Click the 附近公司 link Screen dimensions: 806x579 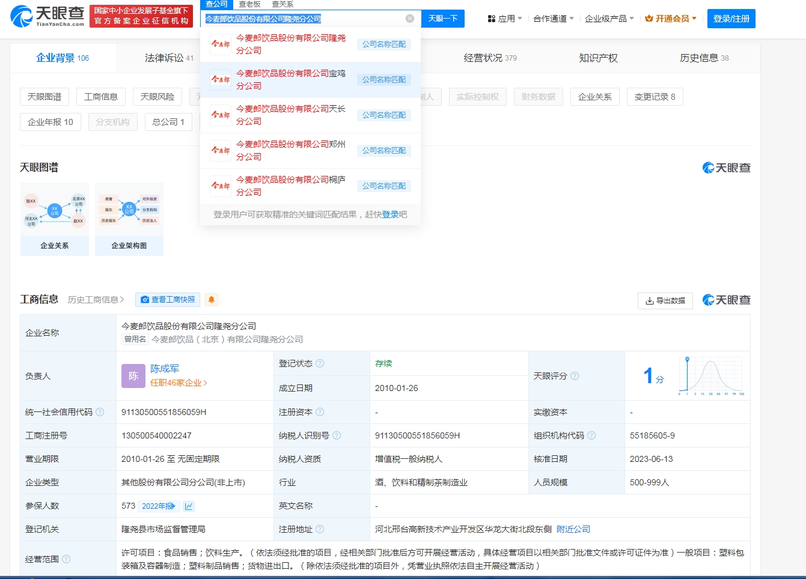tap(573, 529)
